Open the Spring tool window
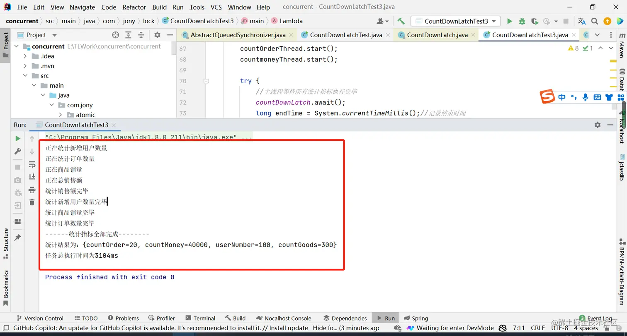Image resolution: width=627 pixels, height=336 pixels. pos(416,318)
